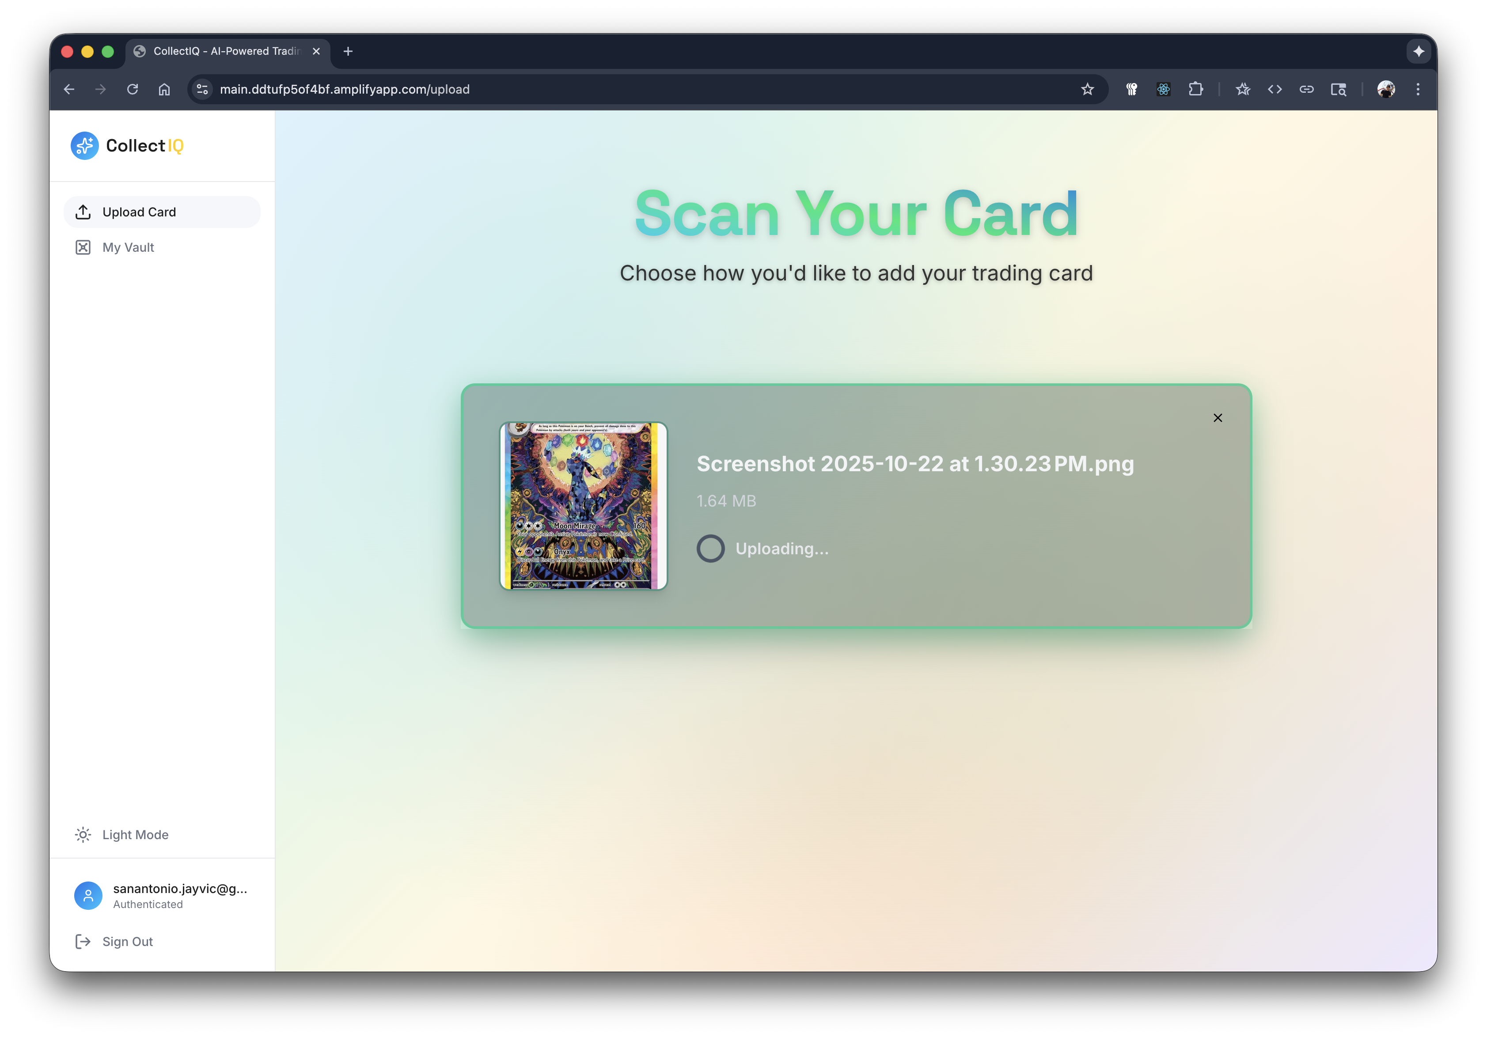Image resolution: width=1487 pixels, height=1037 pixels.
Task: Go to browser home page icon
Action: pos(164,89)
